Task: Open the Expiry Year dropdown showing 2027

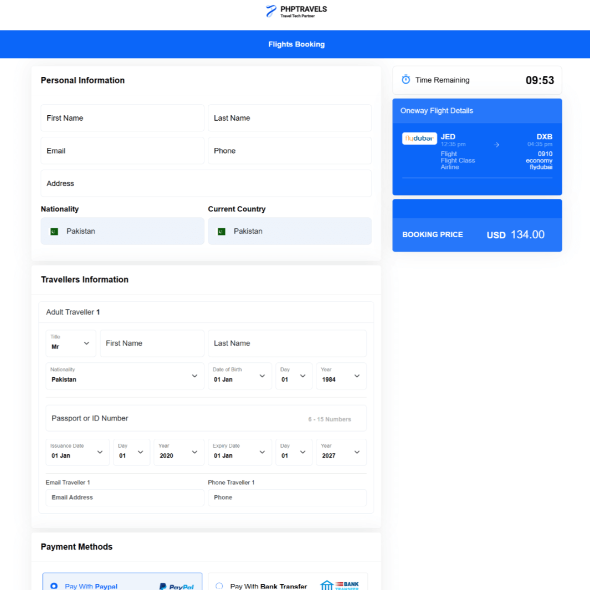Action: click(341, 452)
